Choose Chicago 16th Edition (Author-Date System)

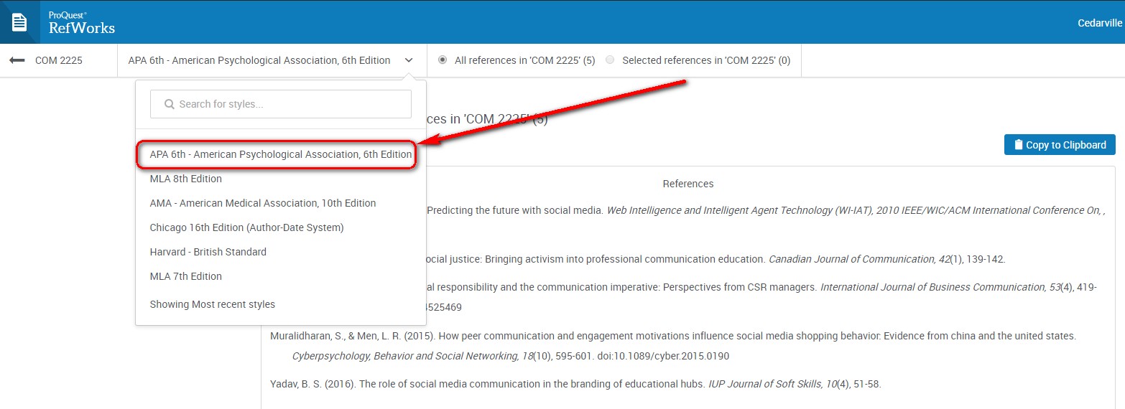tap(246, 227)
